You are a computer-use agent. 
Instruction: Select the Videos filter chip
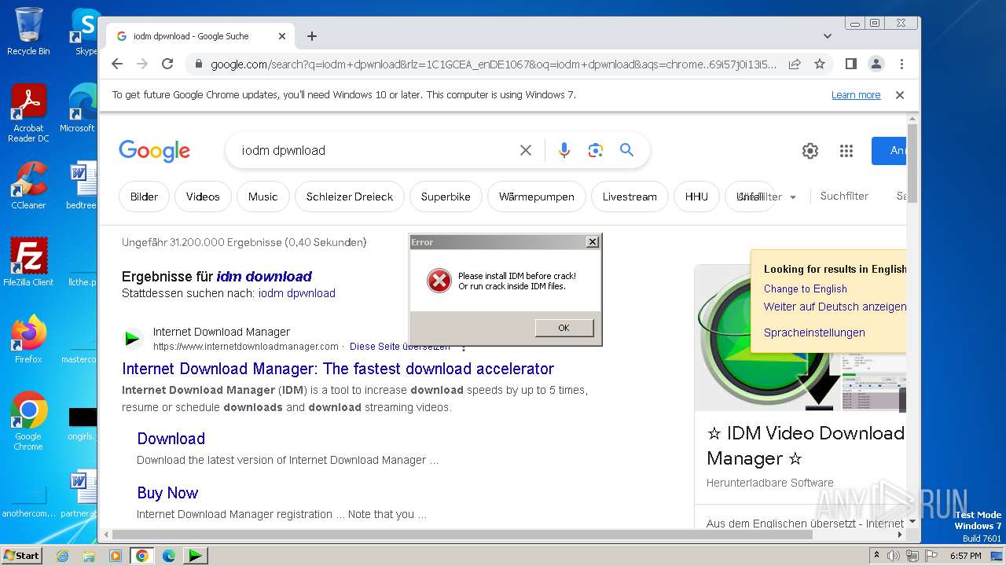pyautogui.click(x=203, y=197)
